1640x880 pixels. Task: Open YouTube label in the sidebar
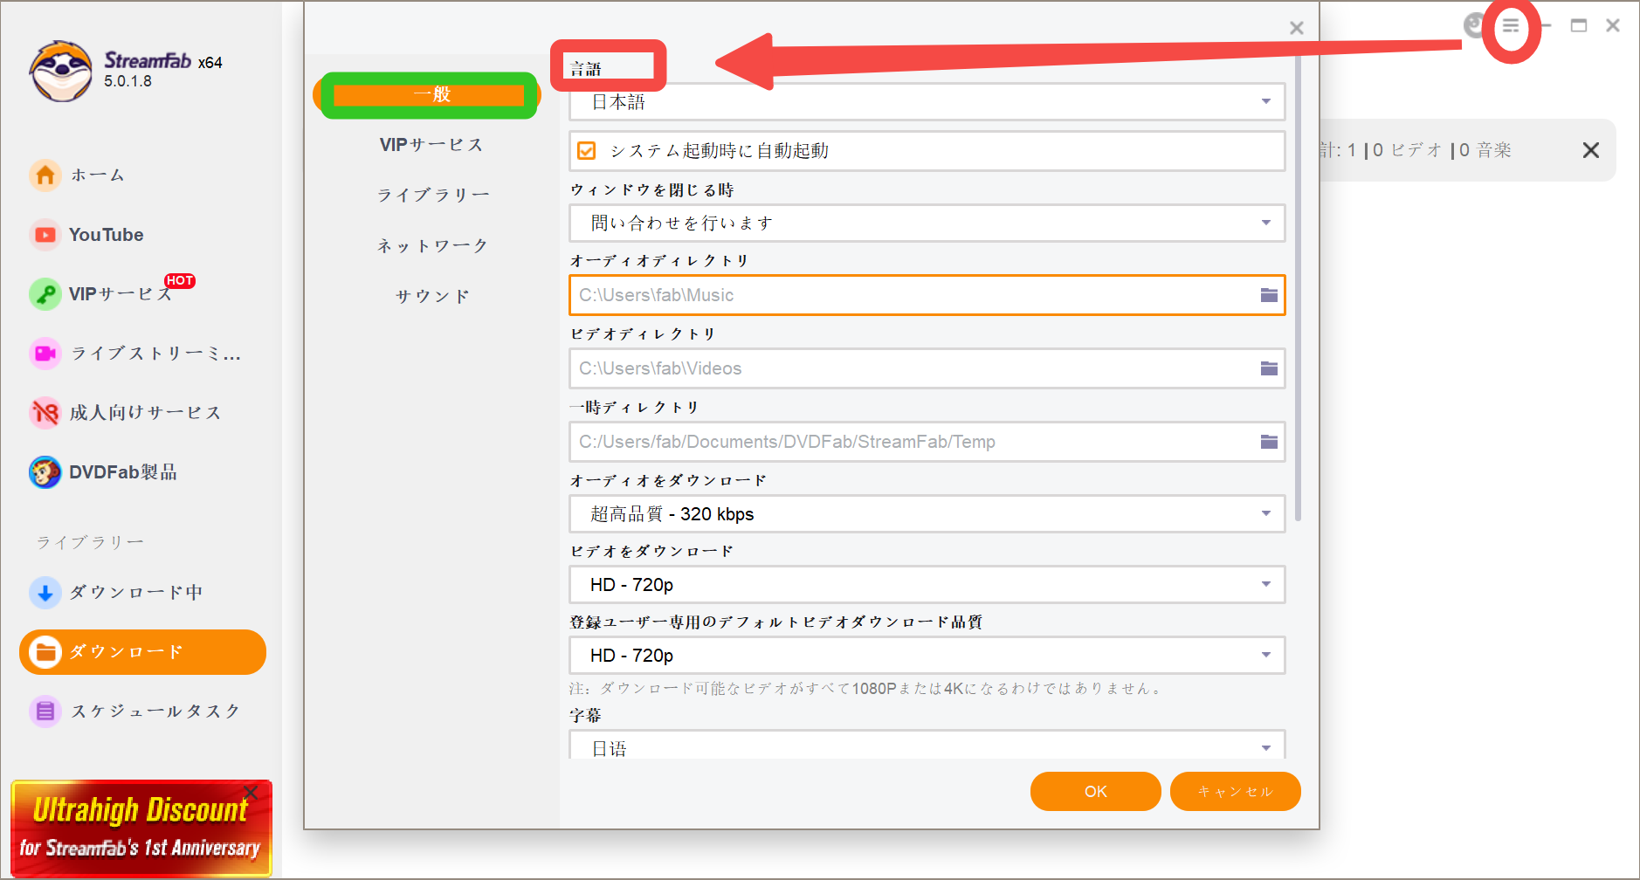107,235
